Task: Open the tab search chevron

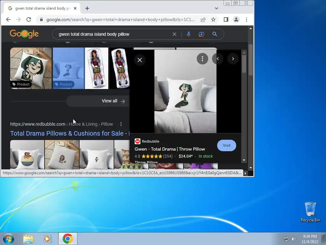Action: [216, 8]
